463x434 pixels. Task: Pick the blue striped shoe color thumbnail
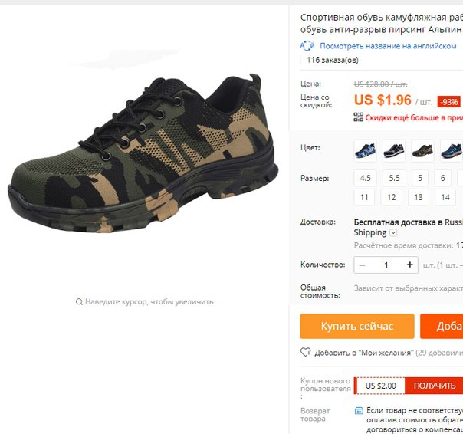click(452, 151)
